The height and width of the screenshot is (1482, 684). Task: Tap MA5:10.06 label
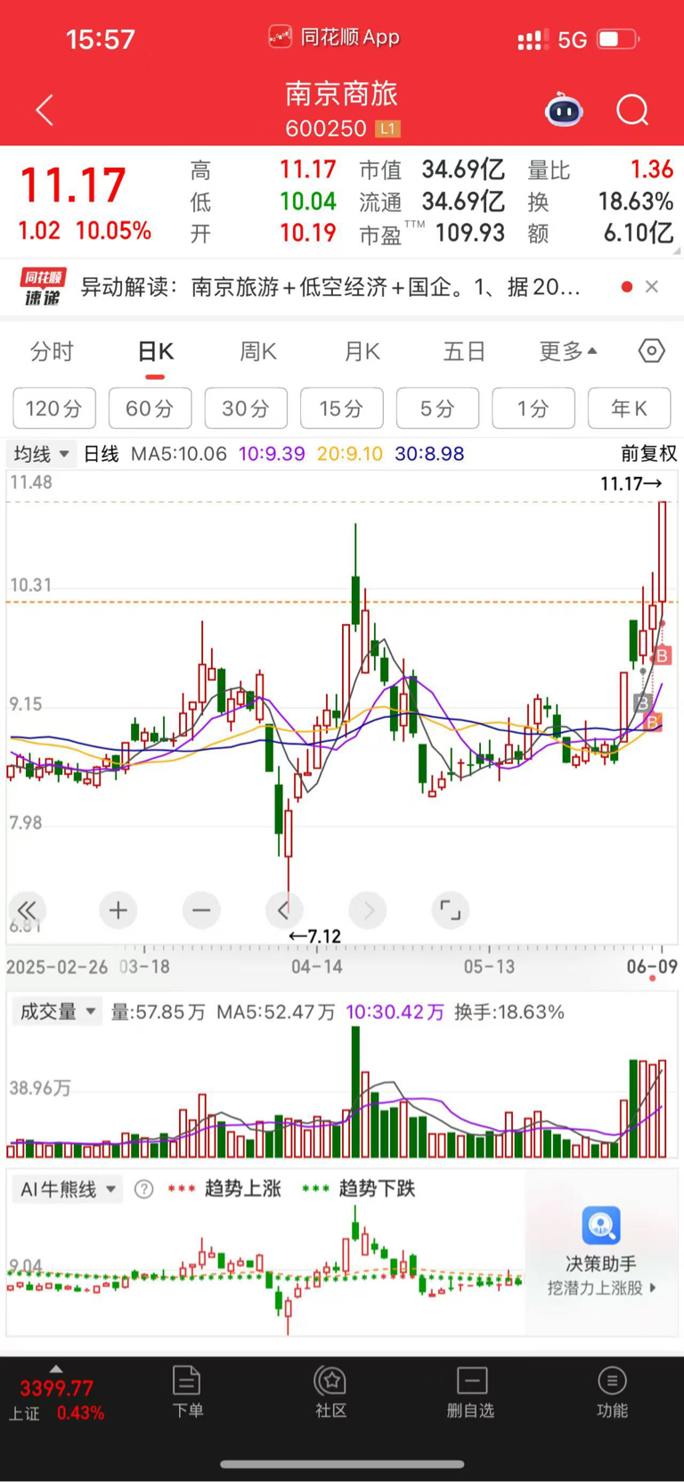[179, 454]
